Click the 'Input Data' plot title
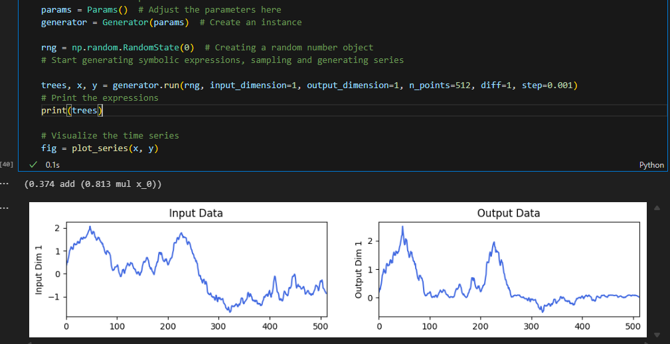The width and height of the screenshot is (670, 344). pyautogui.click(x=196, y=213)
